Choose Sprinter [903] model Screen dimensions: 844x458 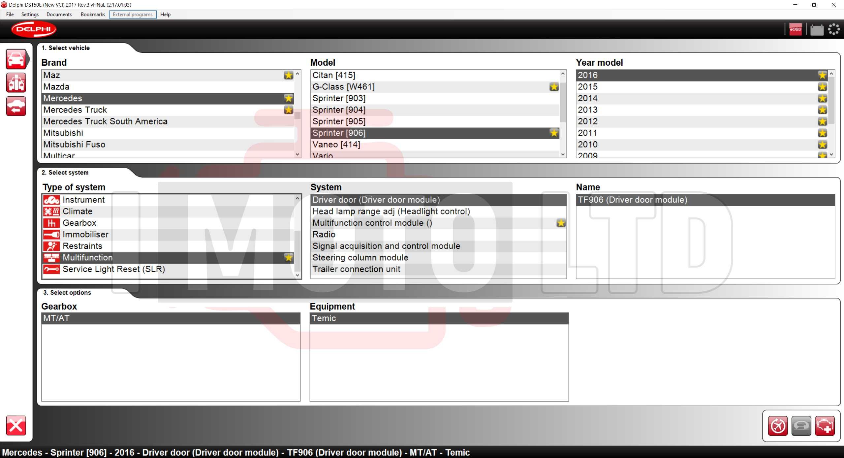click(x=435, y=98)
